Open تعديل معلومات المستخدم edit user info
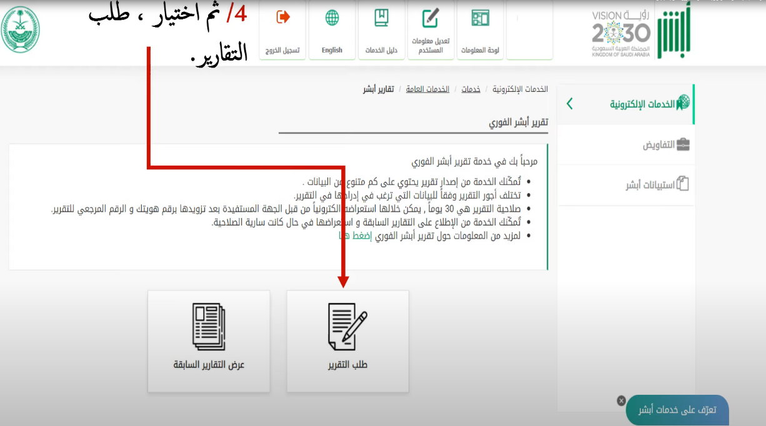The height and width of the screenshot is (426, 766). (430, 30)
